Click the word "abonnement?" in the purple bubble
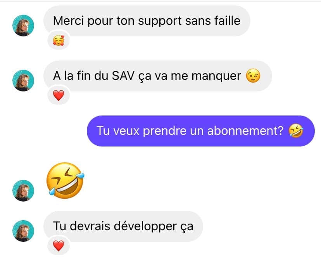 pos(245,131)
